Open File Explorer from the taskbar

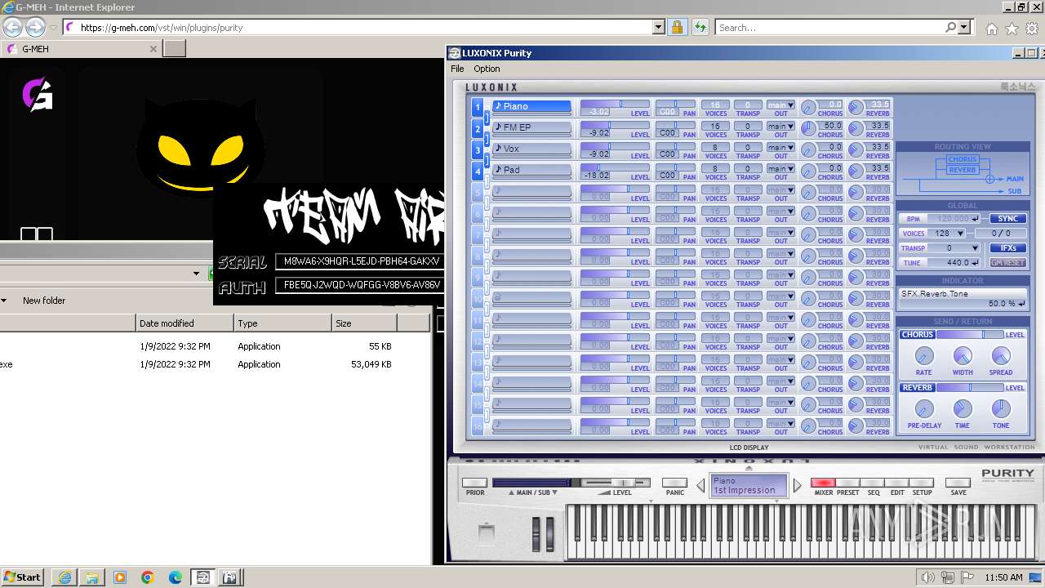point(92,577)
